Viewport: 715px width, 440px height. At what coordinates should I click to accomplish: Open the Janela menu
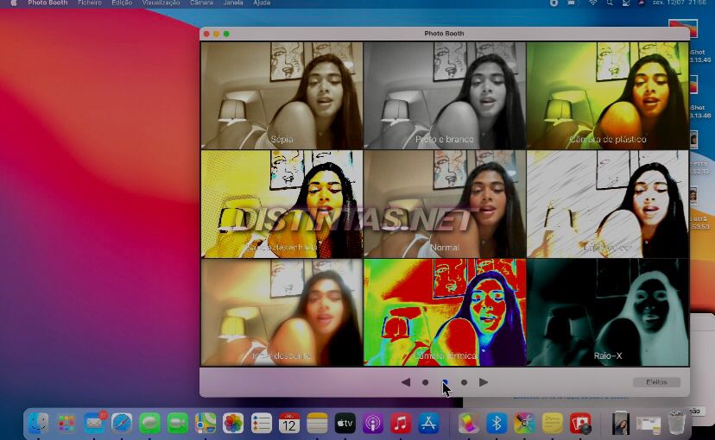233,3
